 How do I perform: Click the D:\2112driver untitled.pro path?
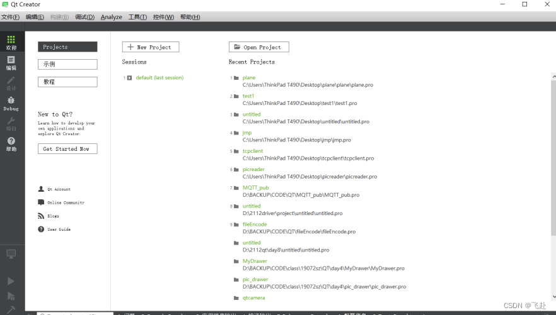tap(292, 213)
